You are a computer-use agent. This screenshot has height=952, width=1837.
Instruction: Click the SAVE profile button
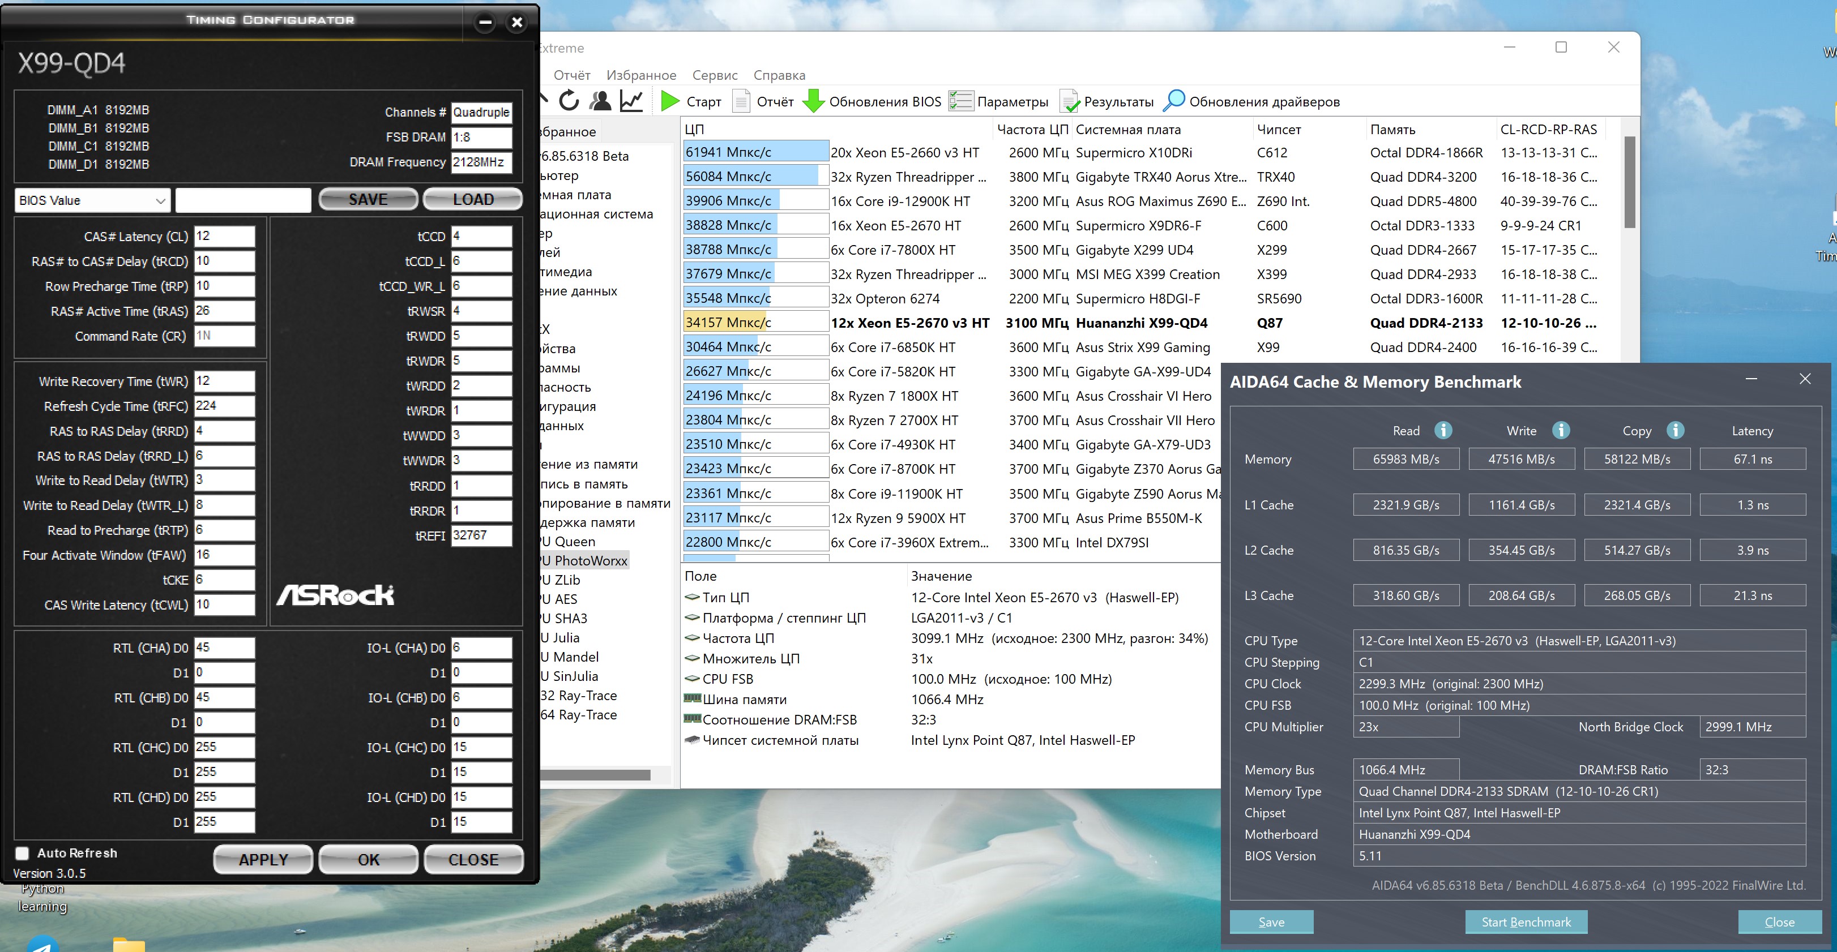point(368,200)
